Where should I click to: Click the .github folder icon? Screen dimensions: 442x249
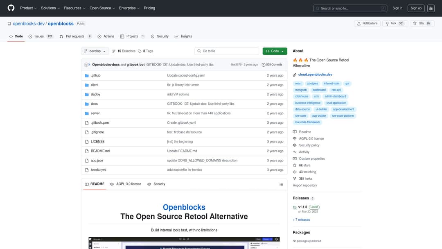click(x=87, y=76)
